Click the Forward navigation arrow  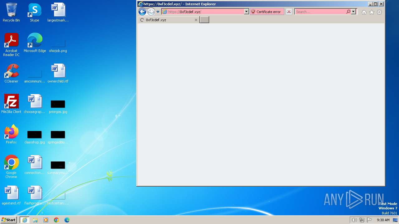(151, 12)
